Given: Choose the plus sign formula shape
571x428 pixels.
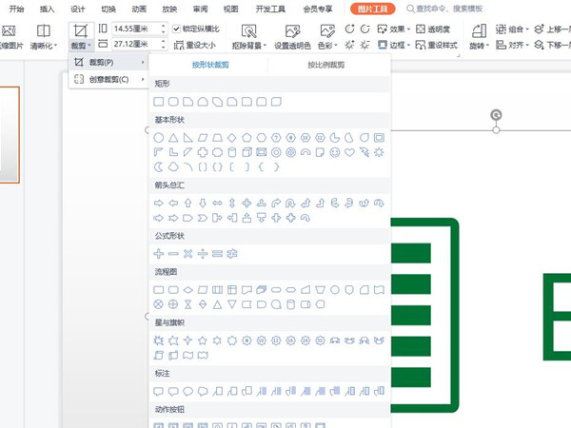Looking at the screenshot, I should click(x=159, y=253).
